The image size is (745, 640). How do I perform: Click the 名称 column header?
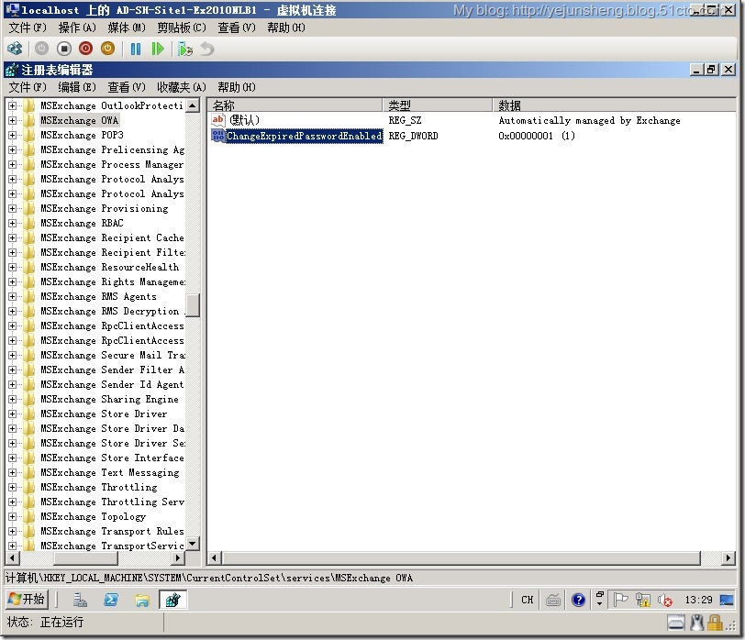[295, 105]
